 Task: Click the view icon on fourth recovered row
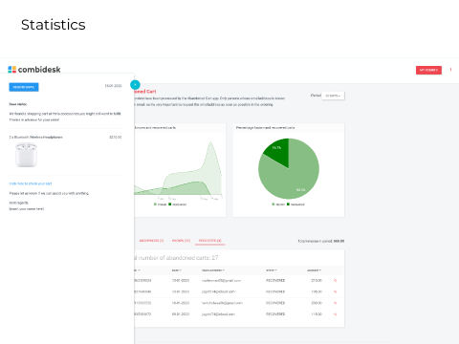point(335,314)
